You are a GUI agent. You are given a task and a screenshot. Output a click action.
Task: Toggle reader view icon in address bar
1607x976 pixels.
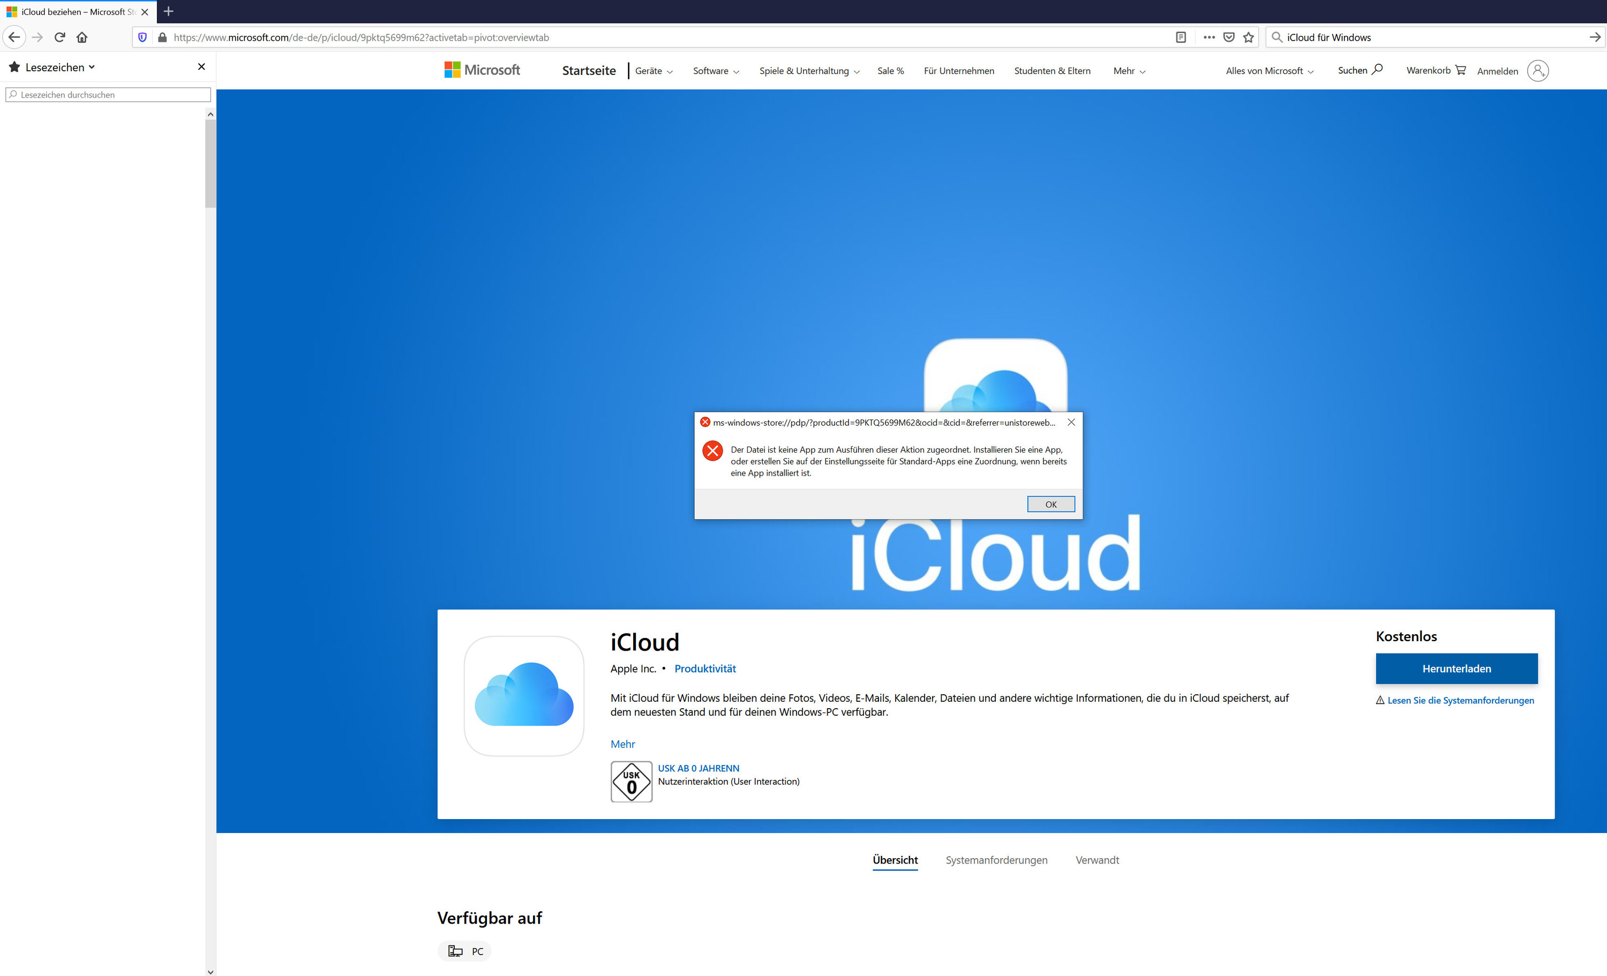click(1181, 37)
